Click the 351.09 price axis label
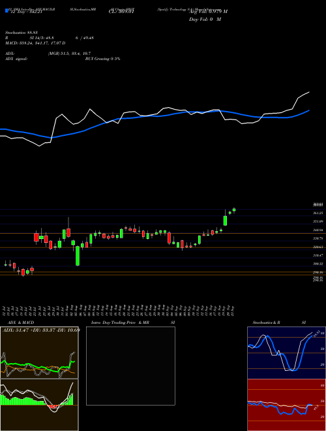 (318, 221)
